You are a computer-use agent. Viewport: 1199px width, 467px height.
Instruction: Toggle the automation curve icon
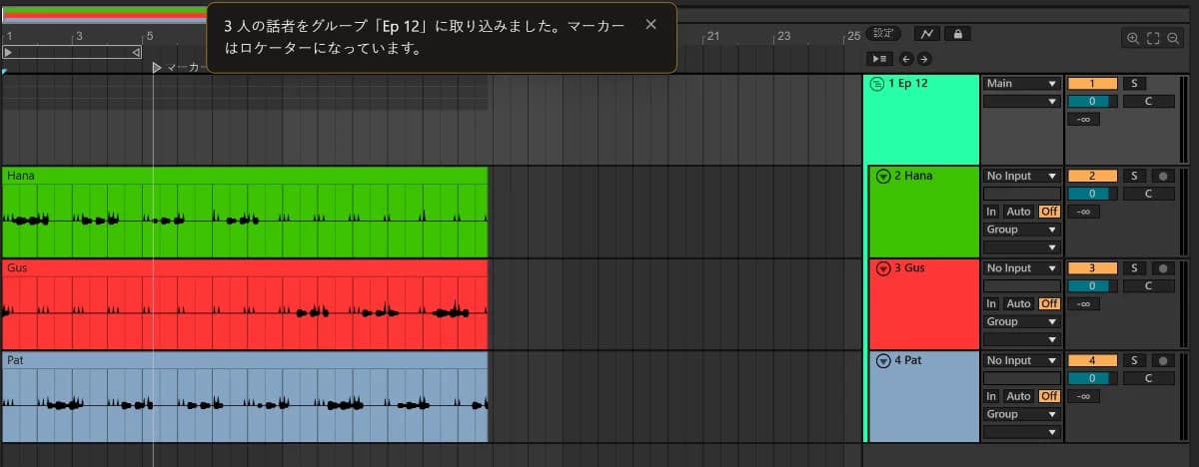[926, 33]
